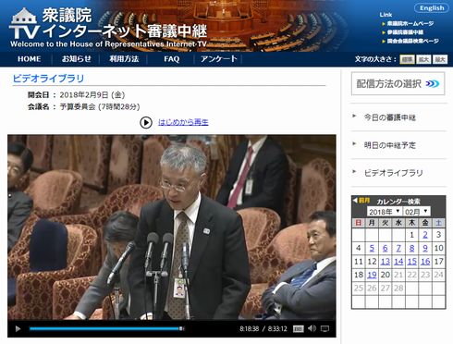Click the 8:33:12 total duration display

277,329
